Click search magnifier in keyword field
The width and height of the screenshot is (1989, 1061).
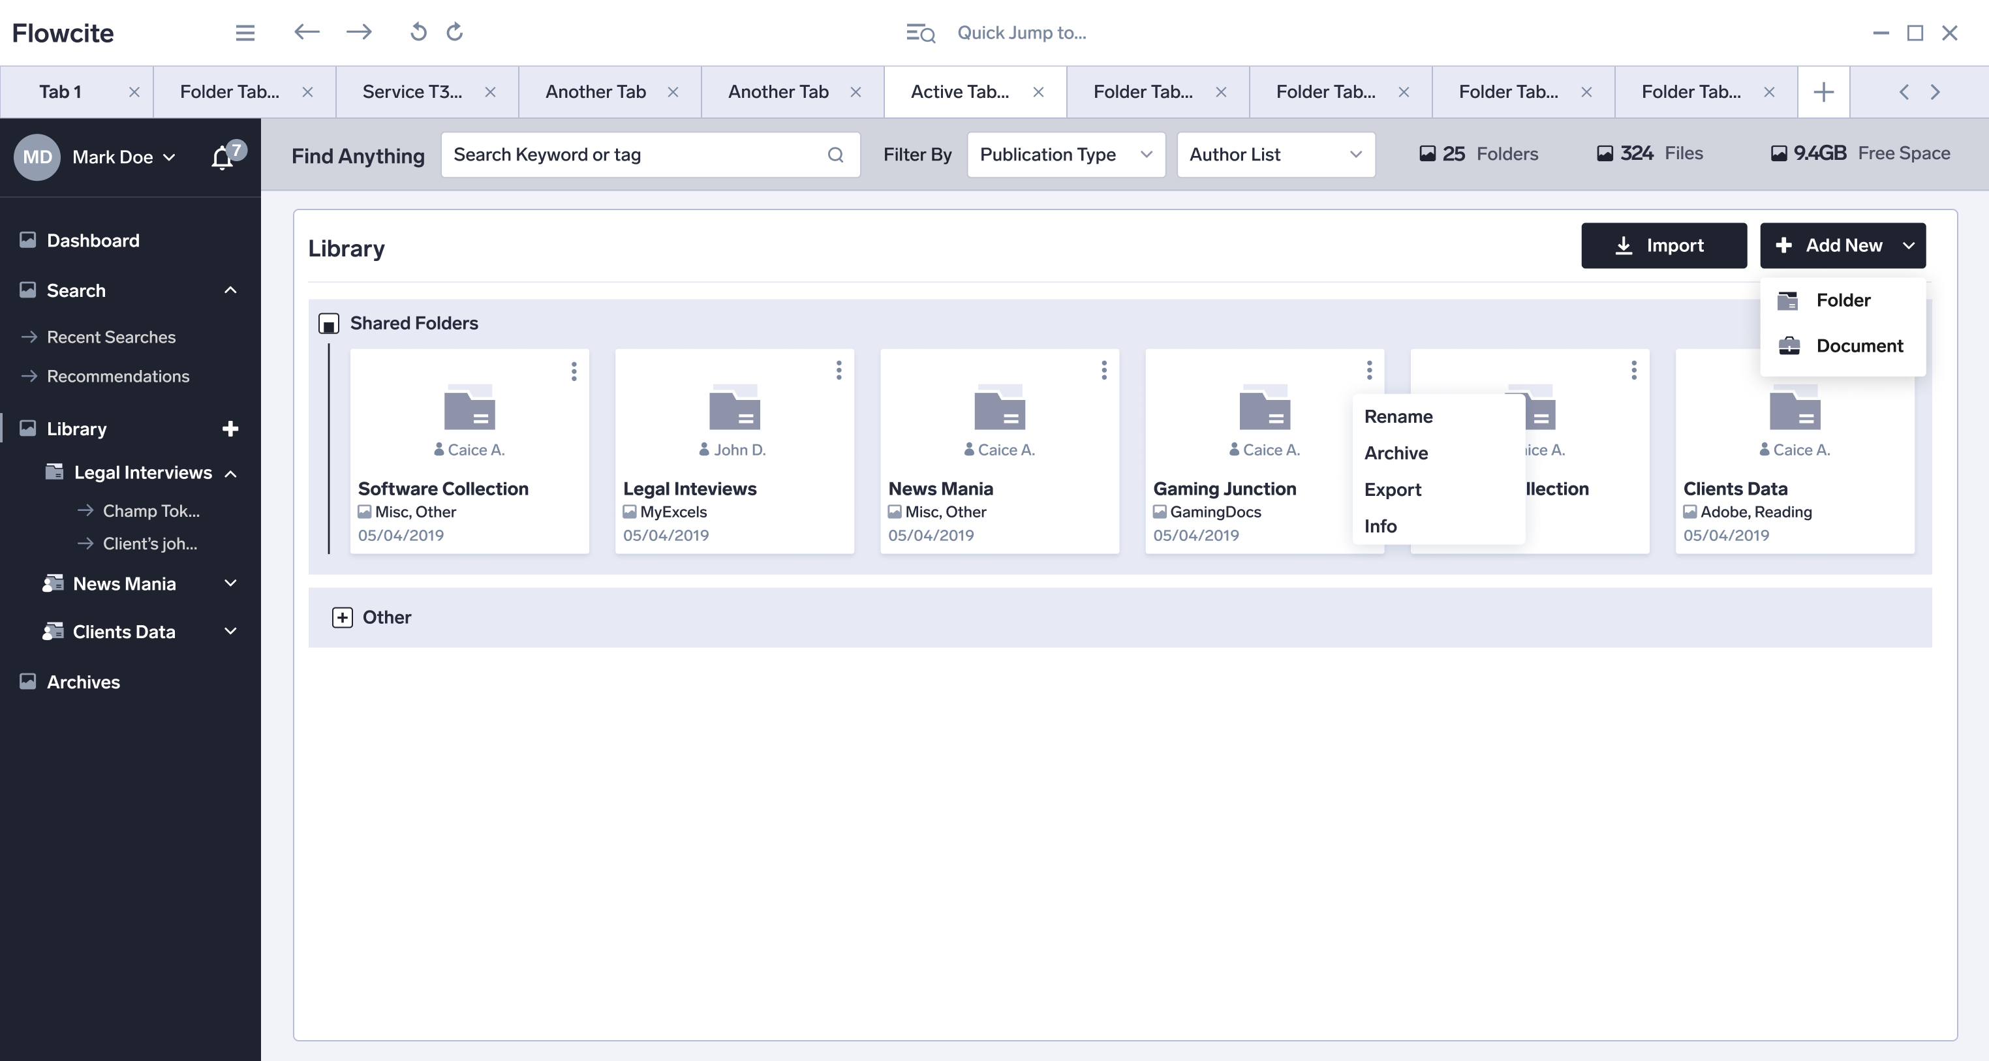pos(835,155)
